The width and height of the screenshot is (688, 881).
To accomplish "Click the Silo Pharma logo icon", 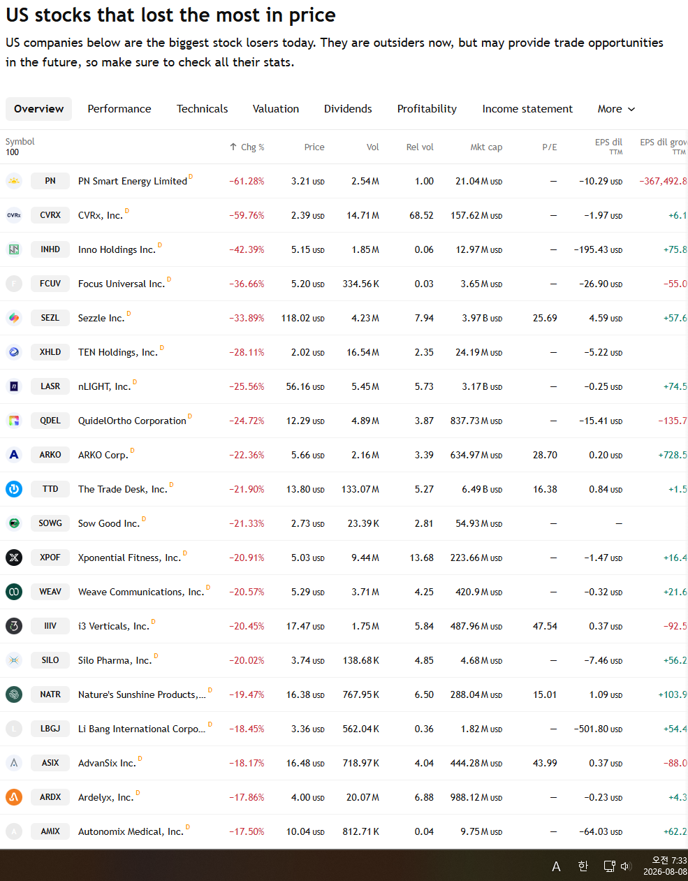I will click(14, 660).
